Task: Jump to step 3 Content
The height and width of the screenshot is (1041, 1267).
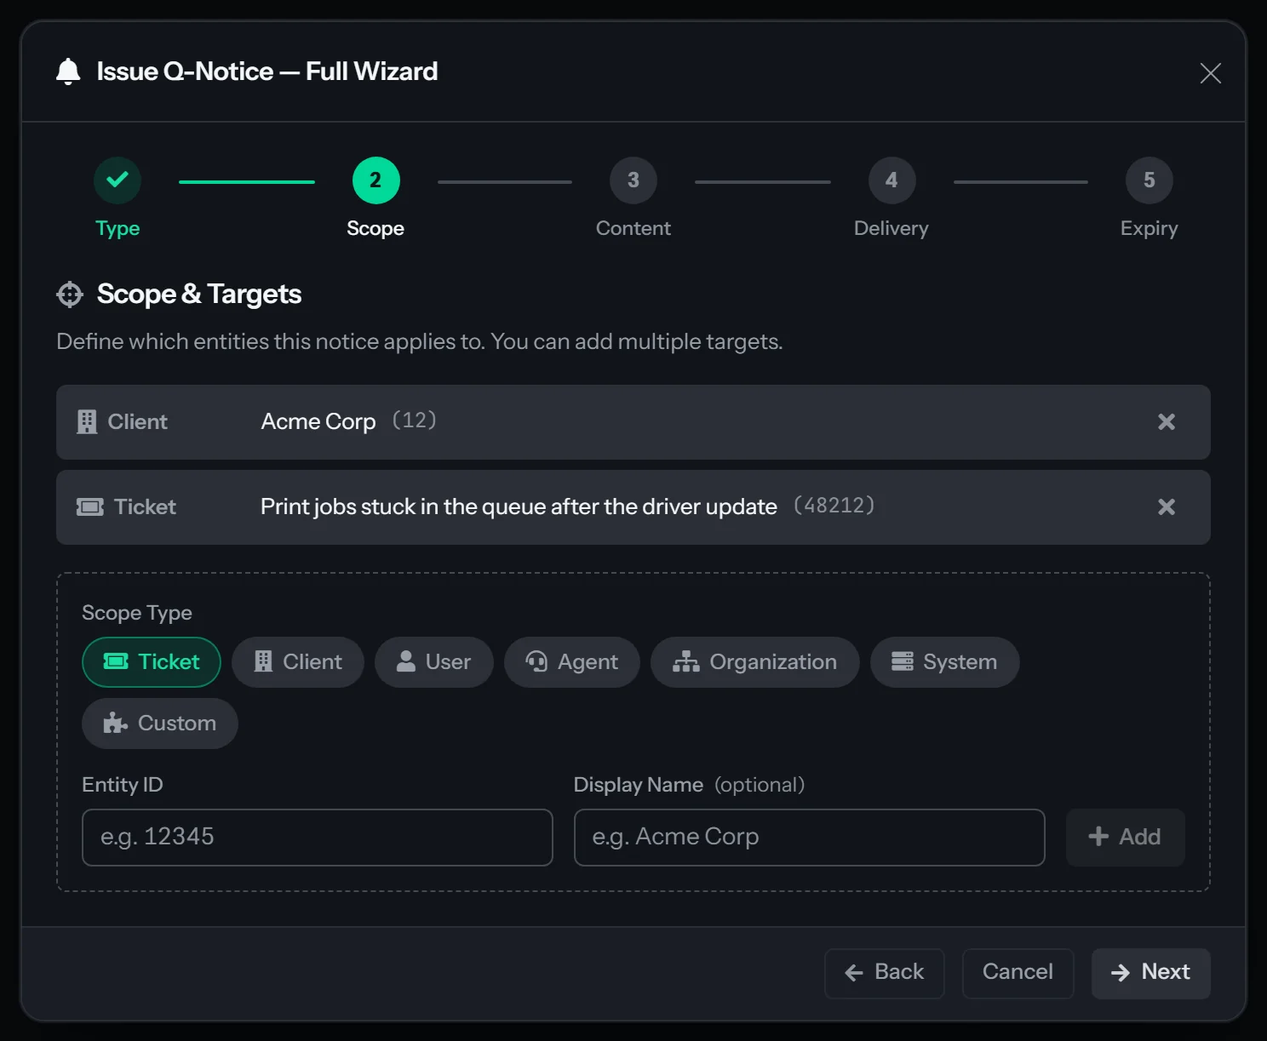Action: coord(633,180)
